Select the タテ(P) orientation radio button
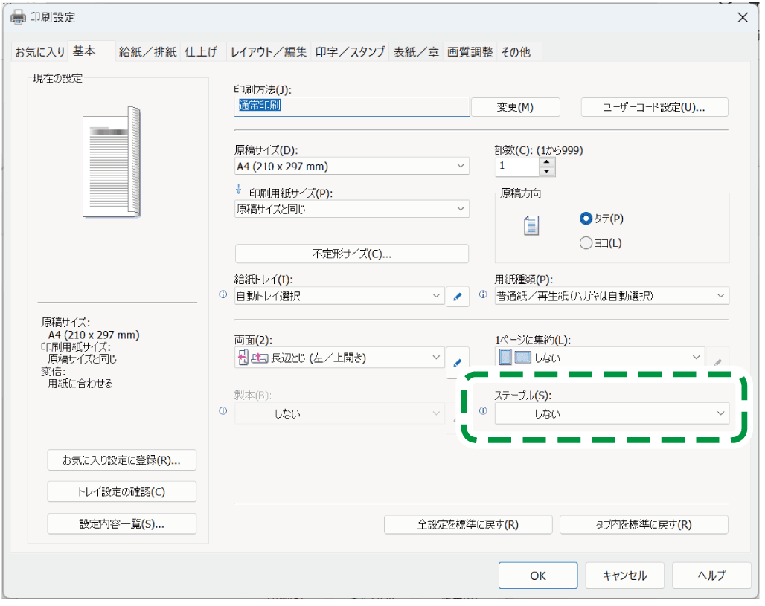 [586, 219]
